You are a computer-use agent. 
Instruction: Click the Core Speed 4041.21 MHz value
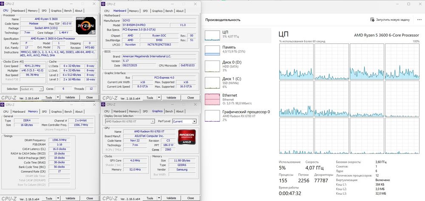click(32, 66)
